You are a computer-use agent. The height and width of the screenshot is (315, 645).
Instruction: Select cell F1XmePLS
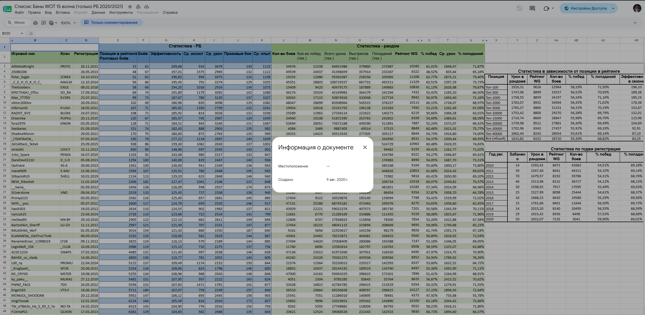pos(35,312)
